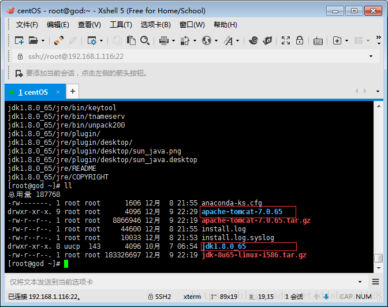Expand the compose bar target dropdown
This screenshot has width=388, height=307.
point(360,282)
